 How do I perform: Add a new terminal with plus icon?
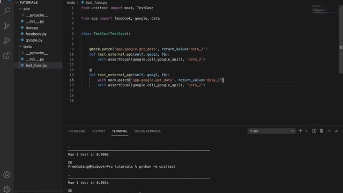[x=300, y=131]
